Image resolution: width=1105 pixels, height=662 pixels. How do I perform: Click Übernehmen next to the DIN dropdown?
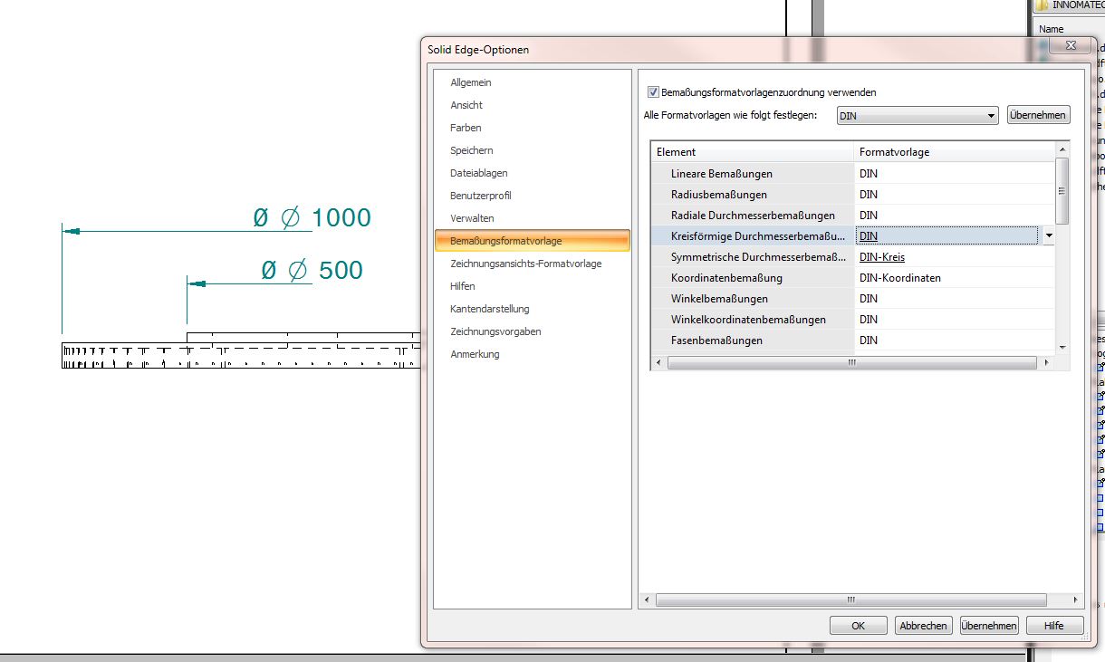pyautogui.click(x=1039, y=115)
